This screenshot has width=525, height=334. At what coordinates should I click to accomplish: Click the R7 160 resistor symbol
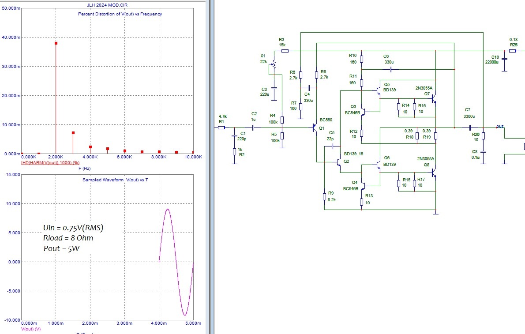point(301,106)
